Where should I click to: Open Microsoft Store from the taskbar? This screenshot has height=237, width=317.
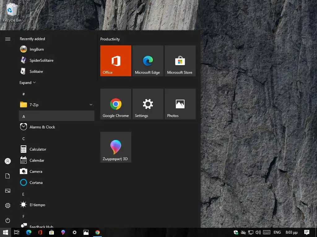(x=52, y=232)
